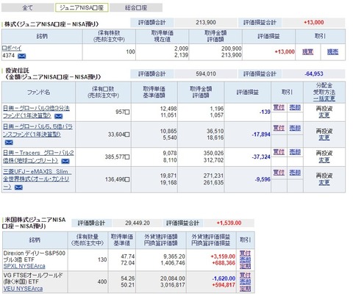Viewport: 353px width, 302px height.
Task: Click 売却 for グローバル3倍3分法ファンド
Action: (295, 107)
